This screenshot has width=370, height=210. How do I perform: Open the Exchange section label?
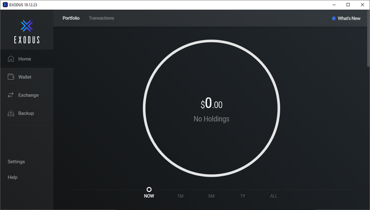tap(28, 95)
